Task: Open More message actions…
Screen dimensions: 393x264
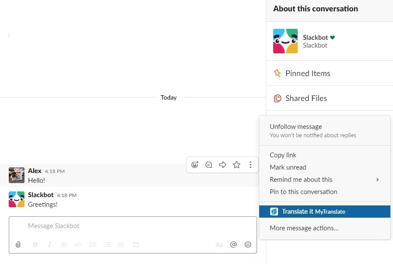Action: coord(324,228)
